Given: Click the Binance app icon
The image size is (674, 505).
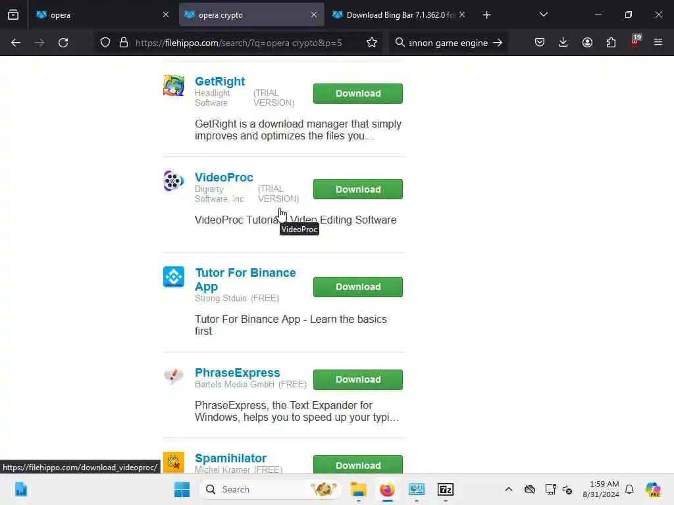Looking at the screenshot, I should 174,277.
